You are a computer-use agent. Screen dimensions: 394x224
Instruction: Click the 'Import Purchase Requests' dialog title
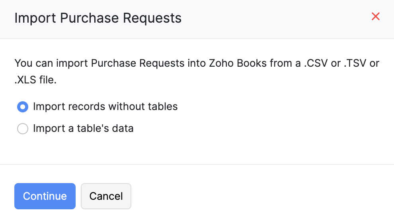tap(98, 18)
